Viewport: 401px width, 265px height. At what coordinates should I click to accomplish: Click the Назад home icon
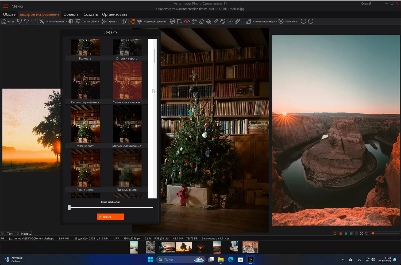pyautogui.click(x=4, y=21)
